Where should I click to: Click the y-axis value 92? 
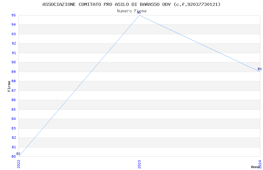click(x=14, y=43)
